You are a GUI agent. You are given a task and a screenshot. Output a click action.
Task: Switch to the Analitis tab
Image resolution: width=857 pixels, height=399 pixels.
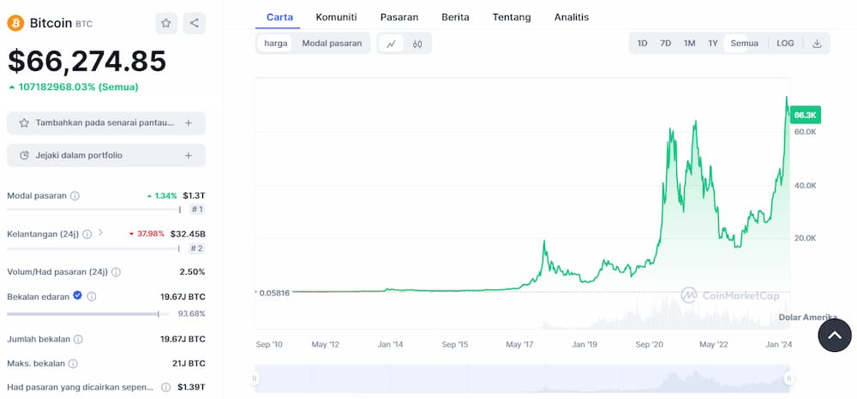[x=572, y=17]
